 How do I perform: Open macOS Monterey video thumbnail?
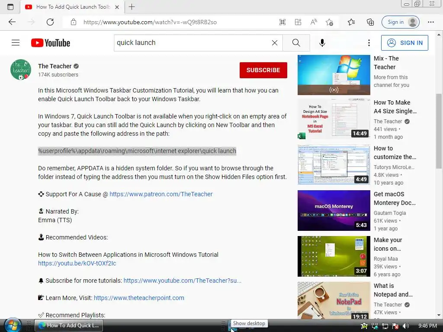[334, 211]
